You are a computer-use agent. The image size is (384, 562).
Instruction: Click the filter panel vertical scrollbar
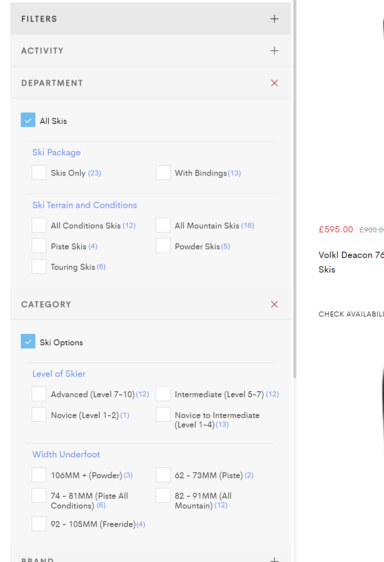pos(295,197)
